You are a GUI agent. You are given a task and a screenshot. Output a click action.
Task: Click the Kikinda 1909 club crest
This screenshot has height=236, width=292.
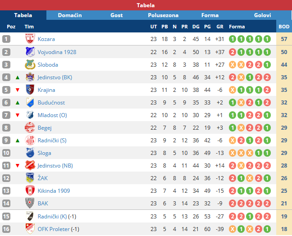(30, 191)
